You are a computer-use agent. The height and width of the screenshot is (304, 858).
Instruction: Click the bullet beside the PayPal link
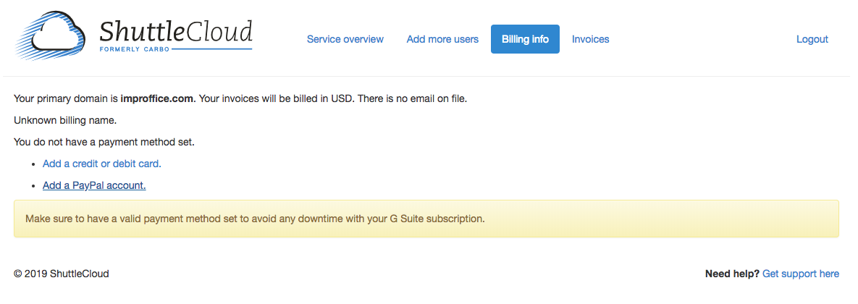pyautogui.click(x=34, y=186)
